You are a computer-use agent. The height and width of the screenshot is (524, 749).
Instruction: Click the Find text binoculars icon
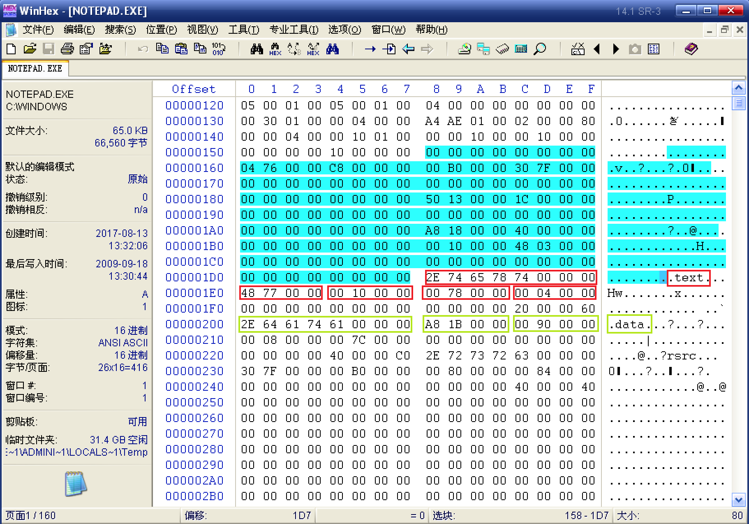tap(257, 49)
